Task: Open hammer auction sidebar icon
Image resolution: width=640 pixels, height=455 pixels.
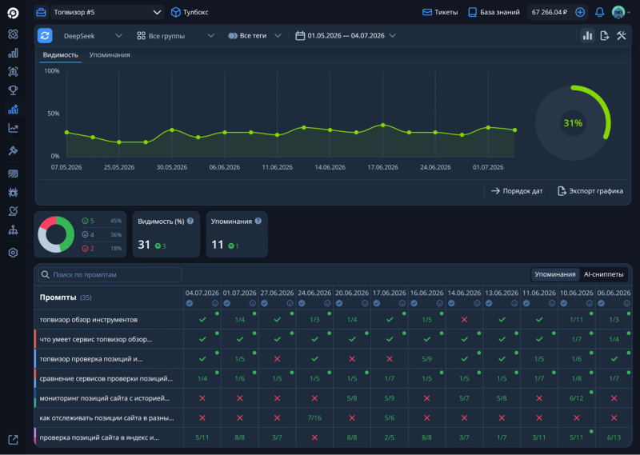Action: coord(13,150)
